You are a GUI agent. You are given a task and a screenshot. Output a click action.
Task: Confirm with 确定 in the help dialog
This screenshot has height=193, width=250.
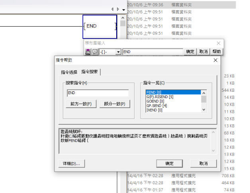tap(169, 164)
